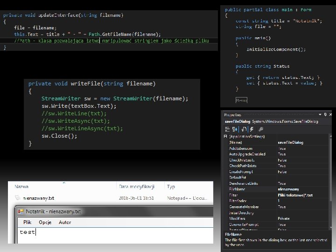This screenshot has width=336, height=252.
Task: Click the Notatnik window title icon
Action: [21, 211]
